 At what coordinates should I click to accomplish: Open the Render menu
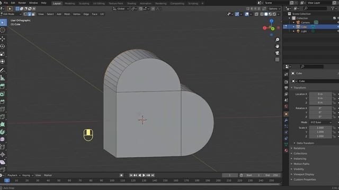[22, 3]
